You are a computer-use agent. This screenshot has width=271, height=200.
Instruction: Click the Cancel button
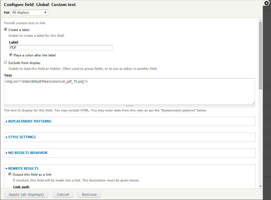pyautogui.click(x=63, y=194)
